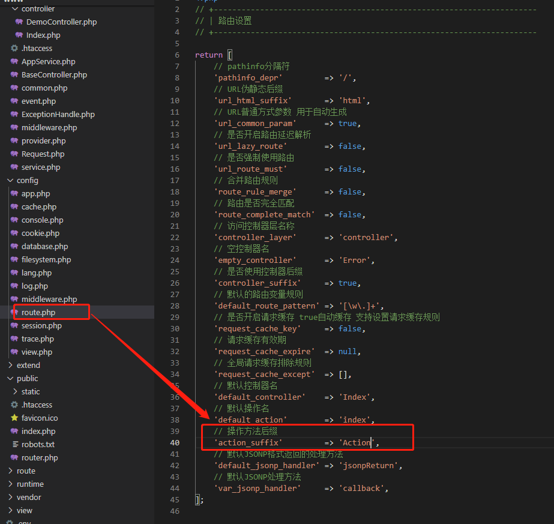Click text file icon beside robots.txt
Image resolution: width=554 pixels, height=524 pixels.
click(15, 444)
